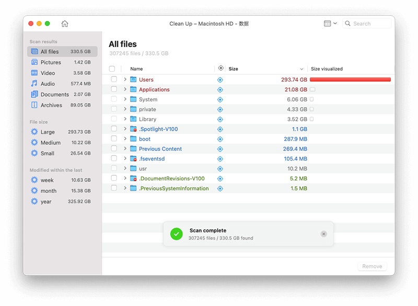Click the Documents category icon

34,94
